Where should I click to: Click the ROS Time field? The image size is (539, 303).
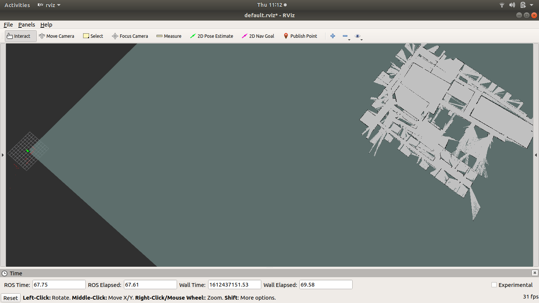point(59,285)
